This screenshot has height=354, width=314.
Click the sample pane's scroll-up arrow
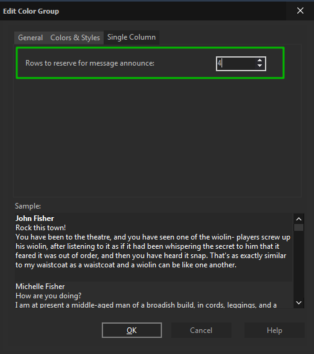(x=298, y=218)
